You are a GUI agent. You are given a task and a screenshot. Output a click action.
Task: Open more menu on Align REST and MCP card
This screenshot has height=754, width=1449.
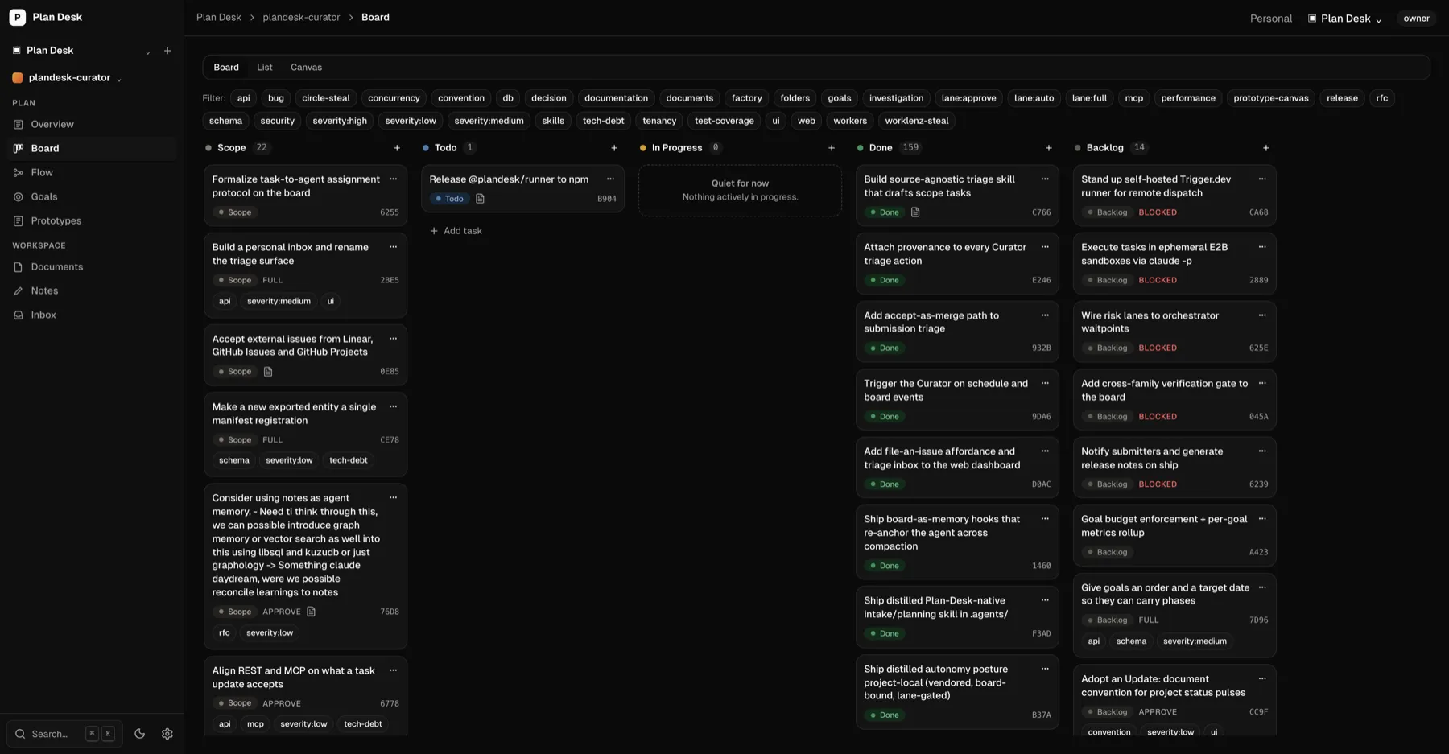pyautogui.click(x=394, y=670)
